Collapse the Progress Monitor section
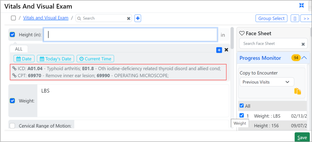The image size is (312, 142). click(304, 58)
